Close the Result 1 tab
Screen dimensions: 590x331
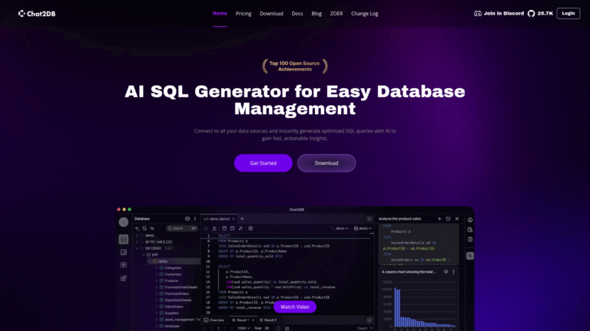253,320
